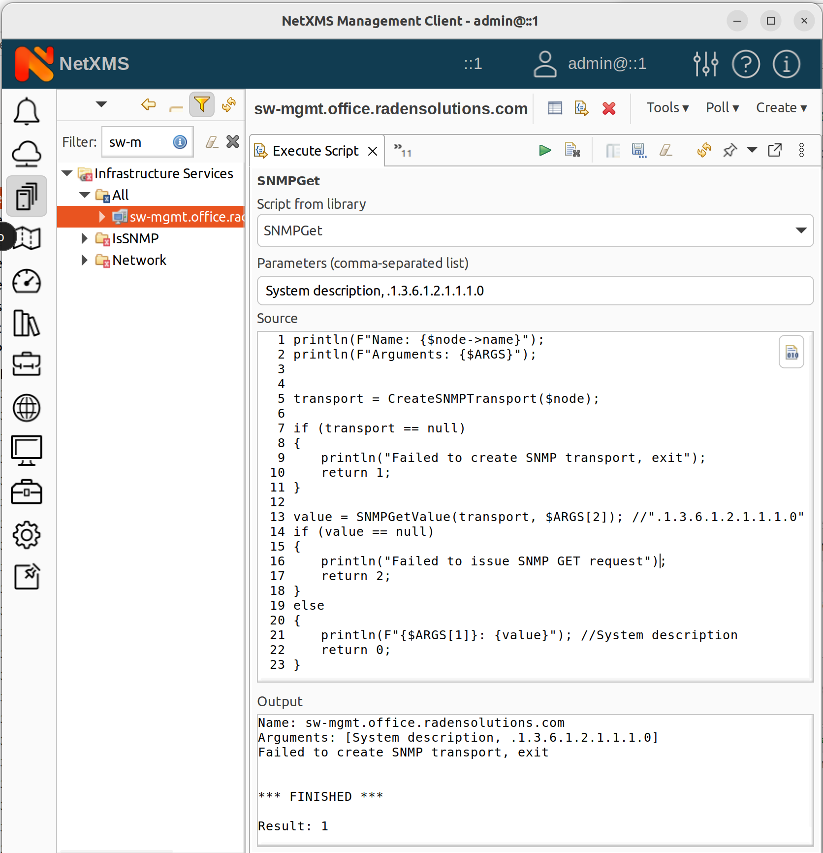Click the ::1 server name label
Screen dimensions: 823x853
pyautogui.click(x=473, y=64)
